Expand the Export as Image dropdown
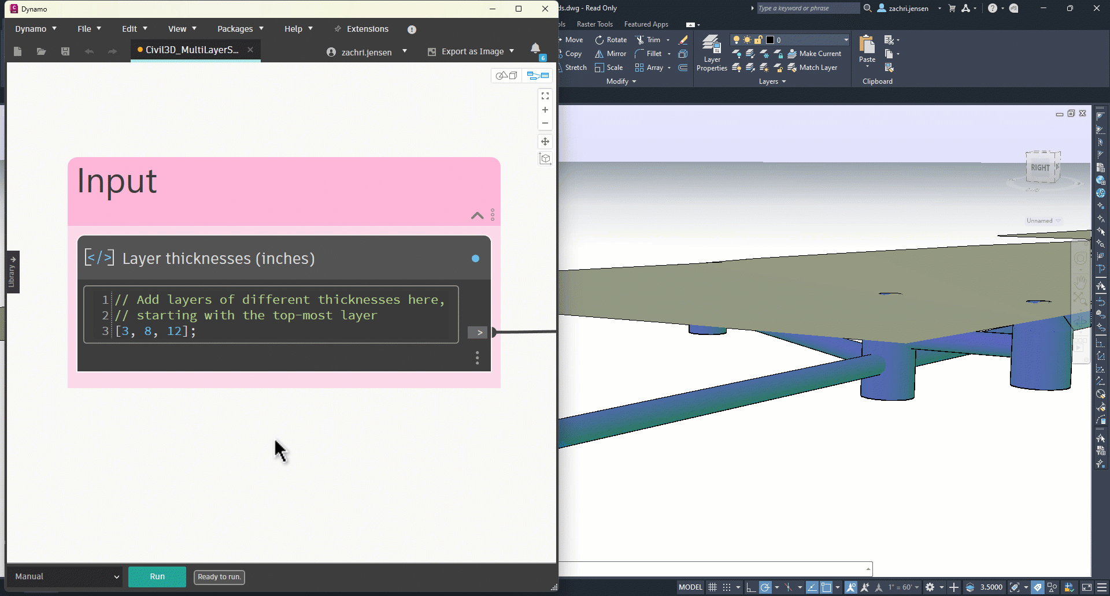Screen dimensions: 1110x596 (512, 51)
